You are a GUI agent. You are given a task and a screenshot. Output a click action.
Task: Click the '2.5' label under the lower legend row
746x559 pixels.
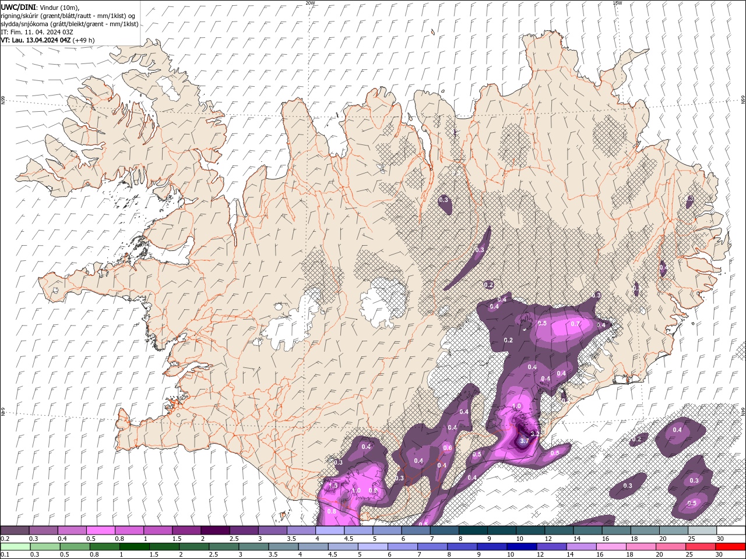point(213,555)
